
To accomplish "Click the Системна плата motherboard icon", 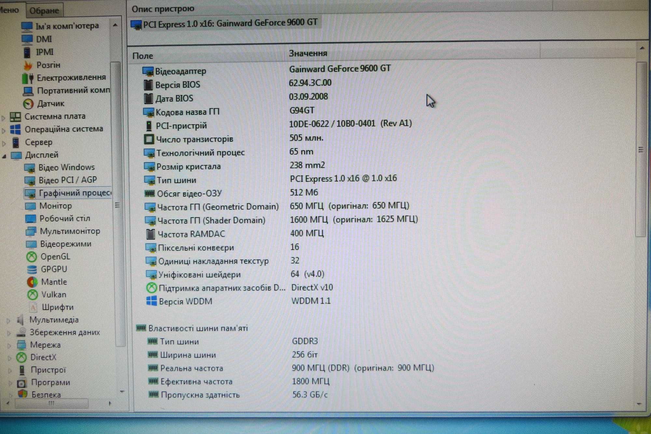I will point(15,117).
